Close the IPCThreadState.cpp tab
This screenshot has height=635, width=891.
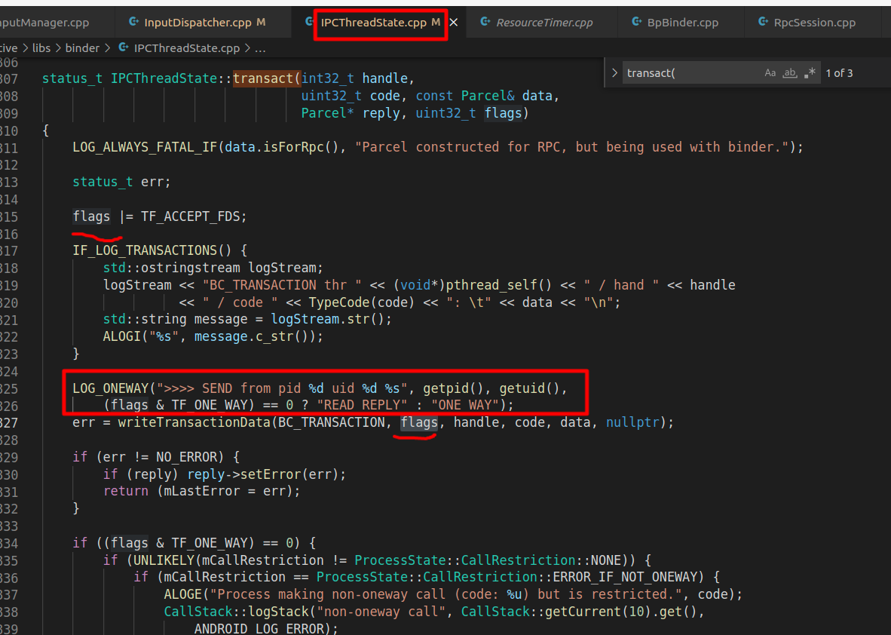(454, 23)
